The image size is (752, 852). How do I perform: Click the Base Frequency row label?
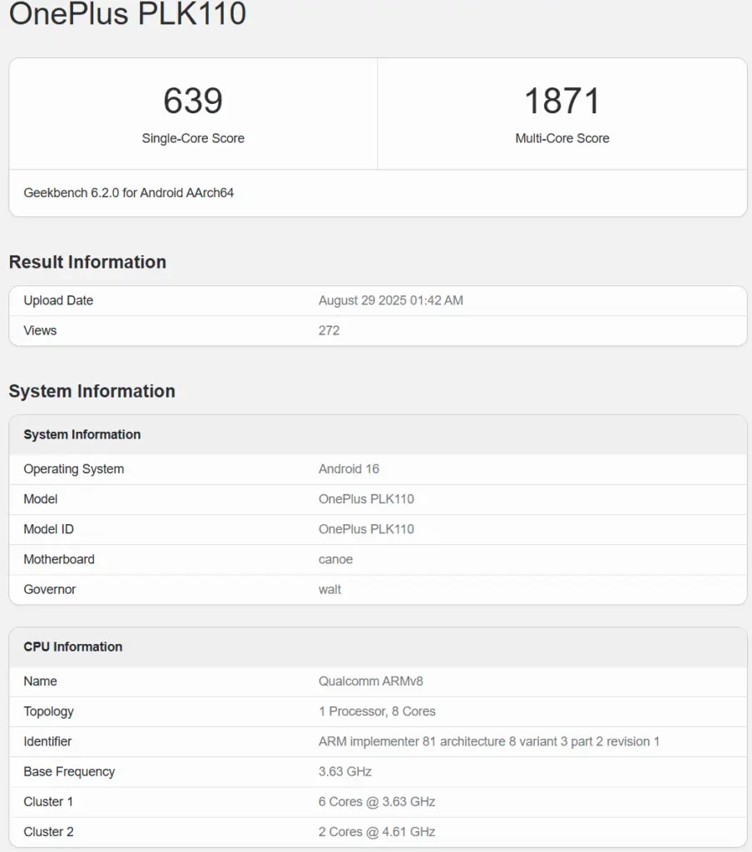69,772
